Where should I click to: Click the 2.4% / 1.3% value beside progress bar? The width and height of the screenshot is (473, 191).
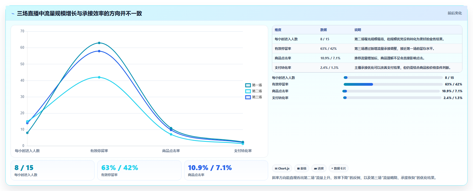click(x=453, y=98)
